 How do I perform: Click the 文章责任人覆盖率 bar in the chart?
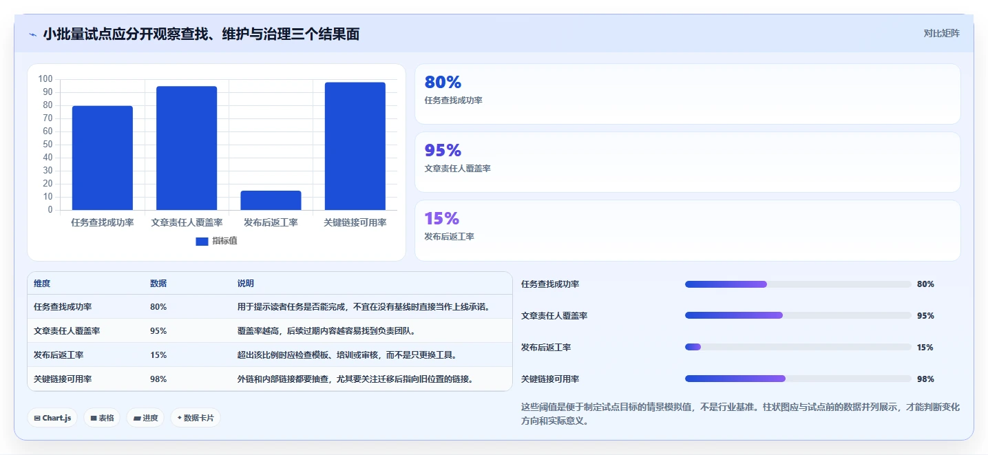click(187, 148)
